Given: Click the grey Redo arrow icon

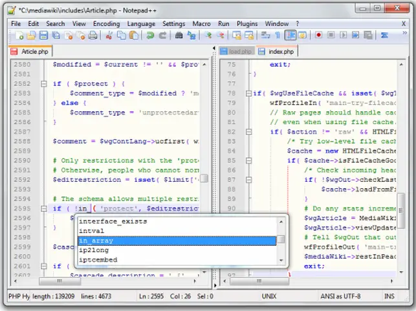Looking at the screenshot, I should (162, 36).
